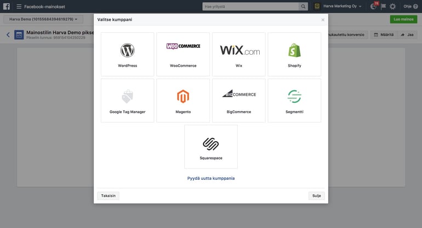Expand the Harva Marketing Oy dropdown
This screenshot has height=228, width=422.
tap(343, 6)
